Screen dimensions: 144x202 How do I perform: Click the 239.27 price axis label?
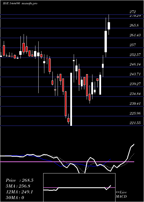[x=135, y=84]
